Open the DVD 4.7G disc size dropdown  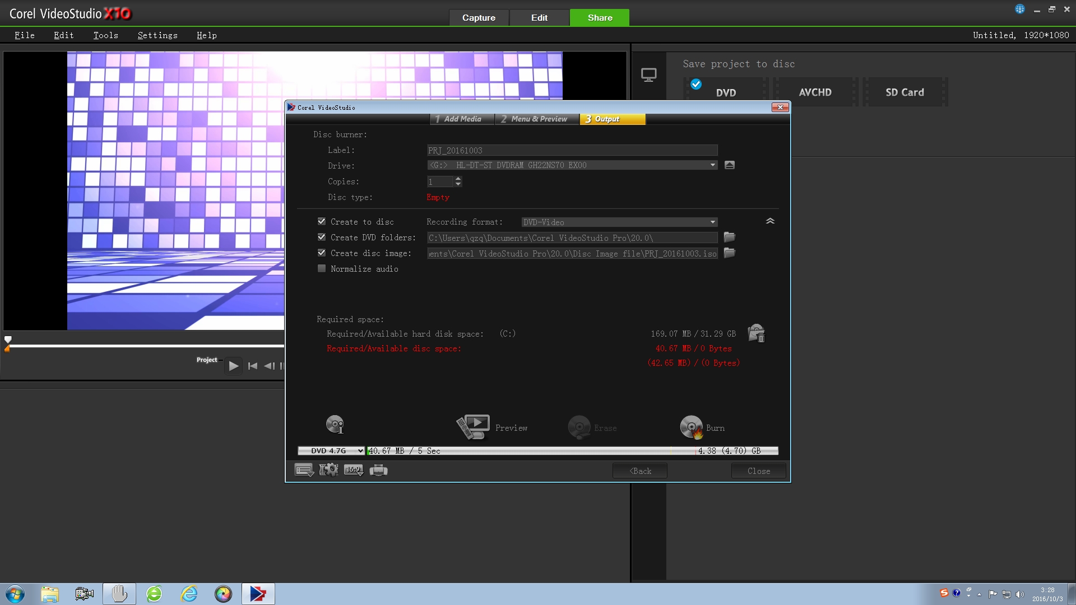[x=331, y=451]
